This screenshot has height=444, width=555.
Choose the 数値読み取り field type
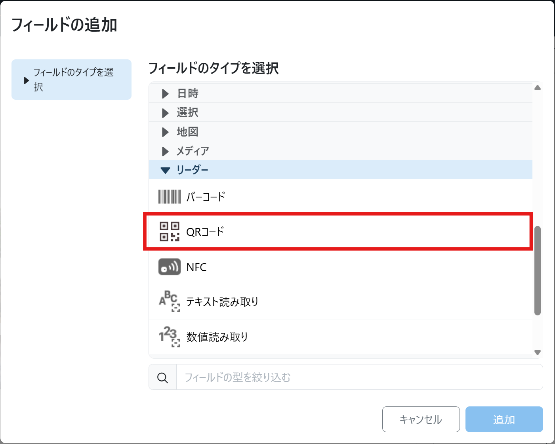tap(217, 337)
